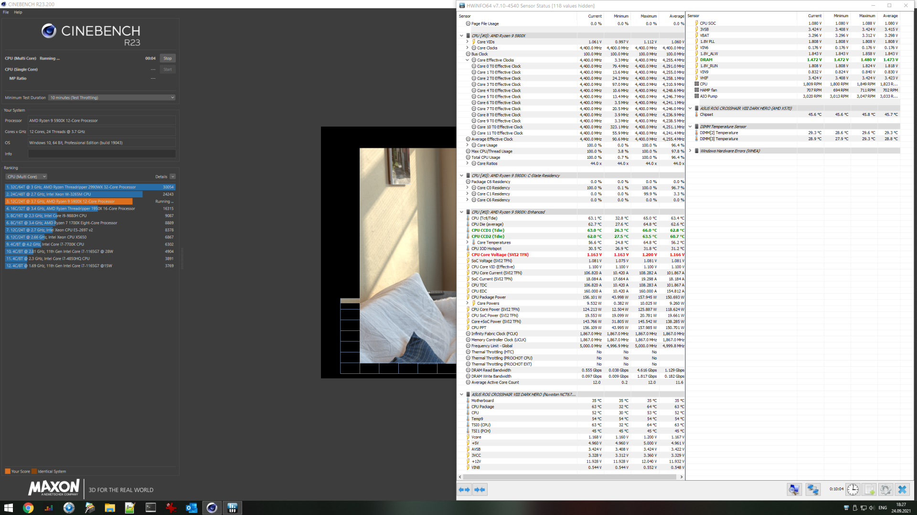This screenshot has height=515, width=917.
Task: Expand Windows Hardware Errors (WHEA) section
Action: click(690, 151)
